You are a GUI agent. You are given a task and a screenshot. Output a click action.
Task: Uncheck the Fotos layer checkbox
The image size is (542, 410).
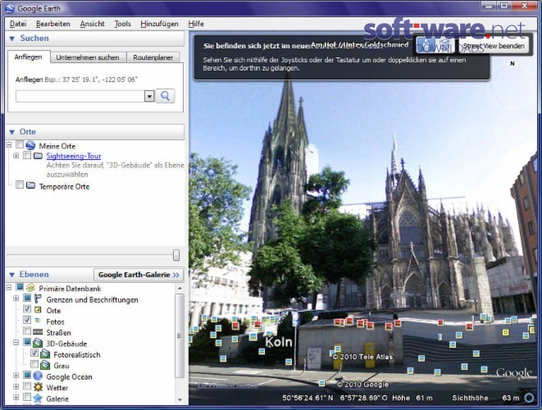pos(27,320)
